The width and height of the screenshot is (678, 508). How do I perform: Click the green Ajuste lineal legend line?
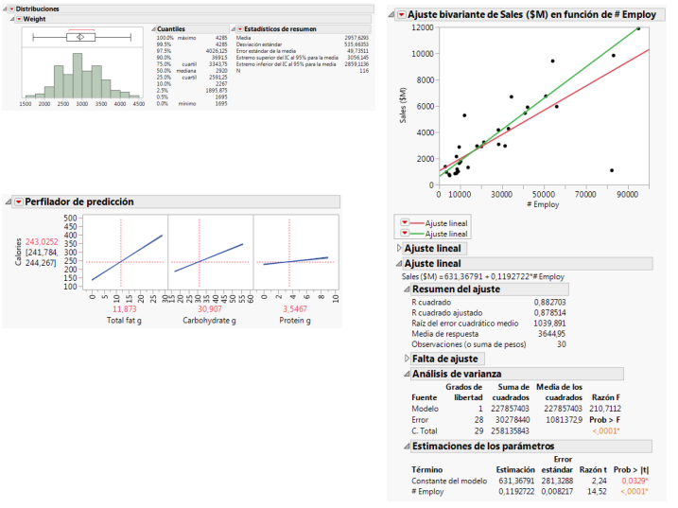tap(417, 234)
